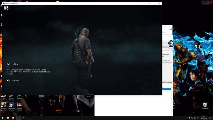Screen dimensions: 213x120
Task: Open the volume control in tray
Action: click(x=195, y=118)
